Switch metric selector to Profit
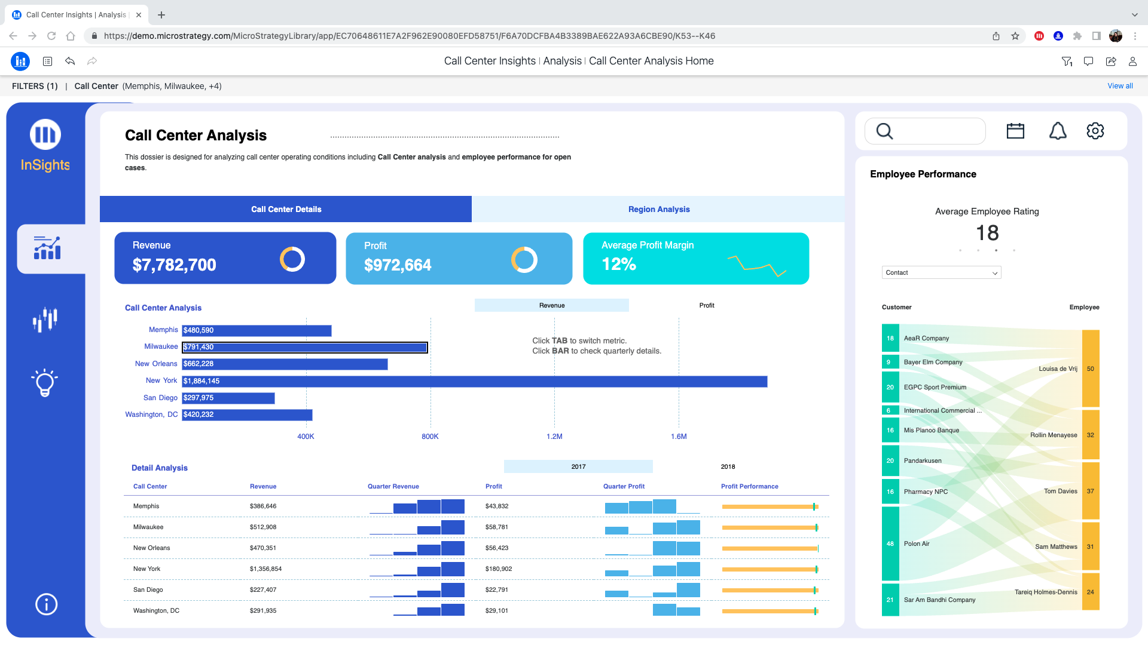The image size is (1148, 645). (x=706, y=305)
